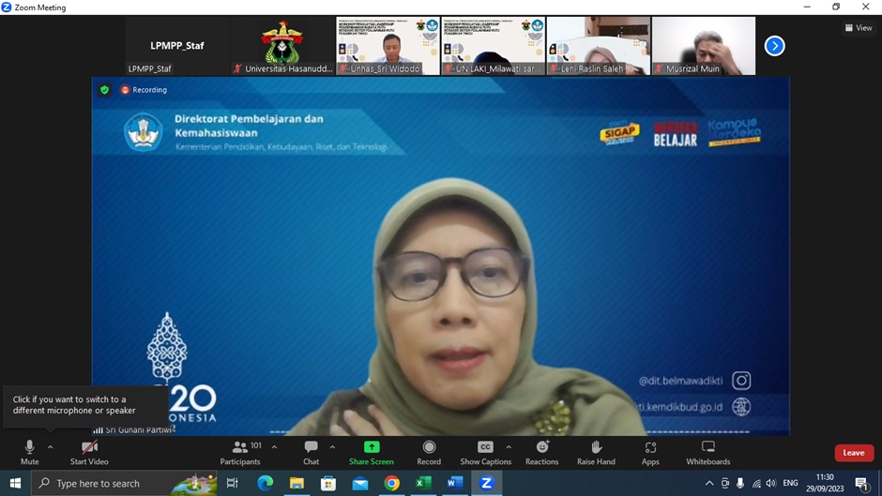Click the red Leave button
Image resolution: width=882 pixels, height=496 pixels.
coord(853,453)
